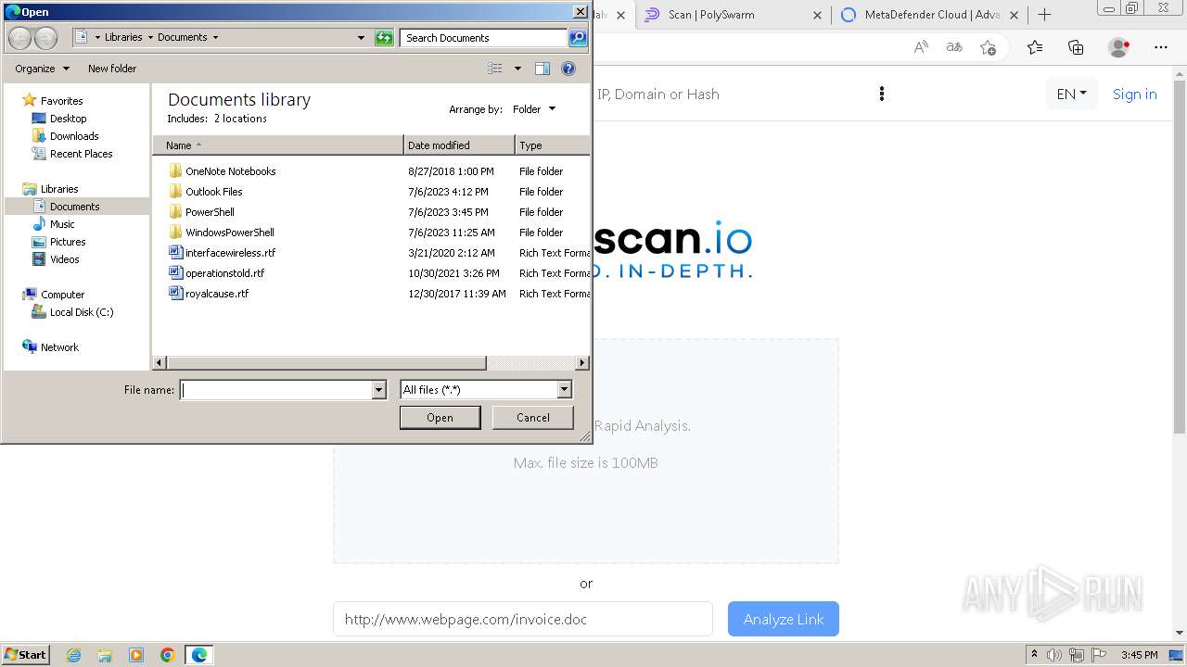The height and width of the screenshot is (667, 1187).
Task: Click the Change your view icon
Action: [x=495, y=69]
